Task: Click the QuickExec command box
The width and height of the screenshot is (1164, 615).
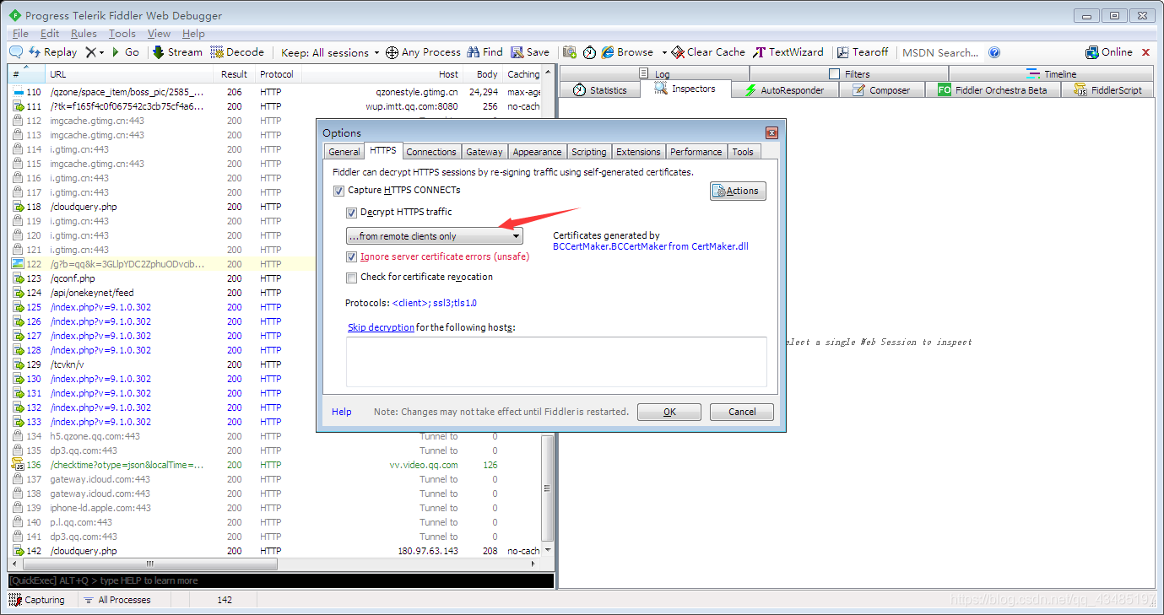Action: pos(281,580)
